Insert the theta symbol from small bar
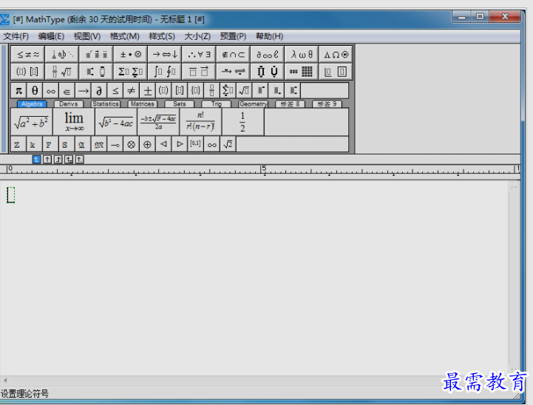Viewport: 533px width, 405px height. coord(35,91)
